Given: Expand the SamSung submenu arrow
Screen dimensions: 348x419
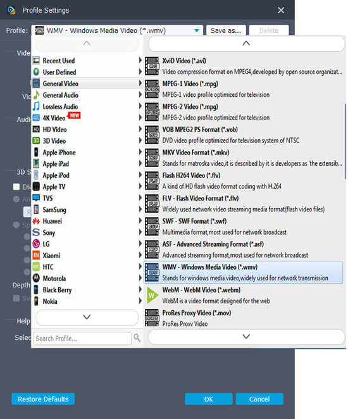Looking at the screenshot, I should (x=140, y=209).
